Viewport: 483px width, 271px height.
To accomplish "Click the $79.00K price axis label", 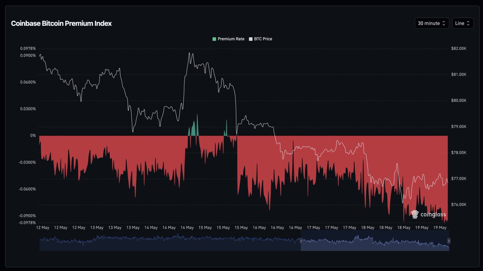I will coord(459,127).
